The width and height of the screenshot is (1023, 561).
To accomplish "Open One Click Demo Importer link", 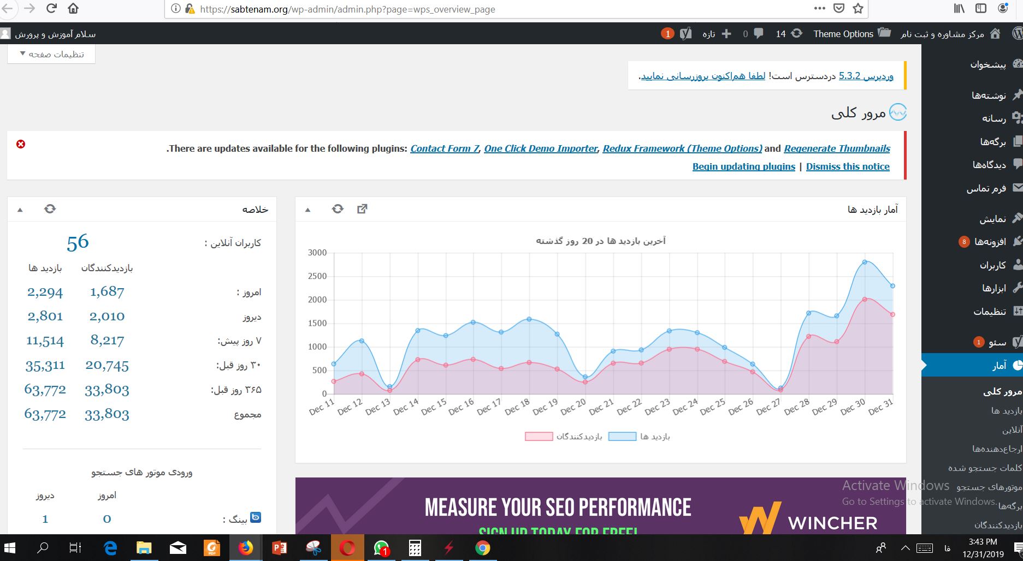I will point(541,148).
